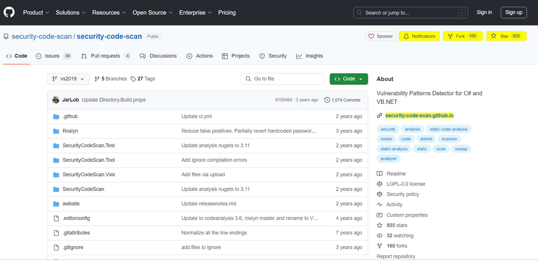
Task: Expand the green Code dropdown button
Action: click(348, 79)
